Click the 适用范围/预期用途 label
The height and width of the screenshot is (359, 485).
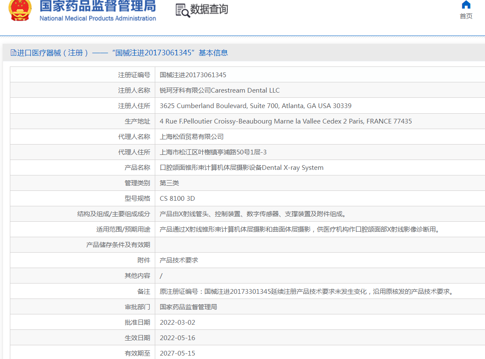tap(123, 229)
